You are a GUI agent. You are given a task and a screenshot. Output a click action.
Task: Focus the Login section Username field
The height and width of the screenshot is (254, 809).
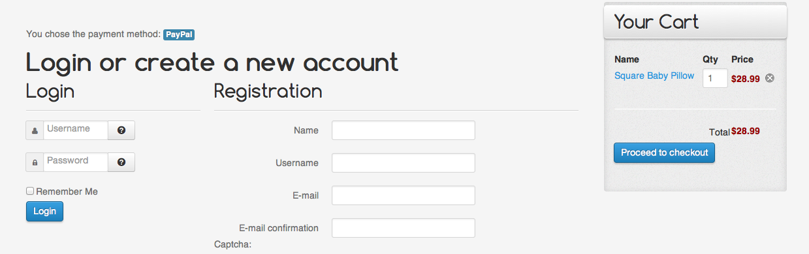pyautogui.click(x=75, y=130)
